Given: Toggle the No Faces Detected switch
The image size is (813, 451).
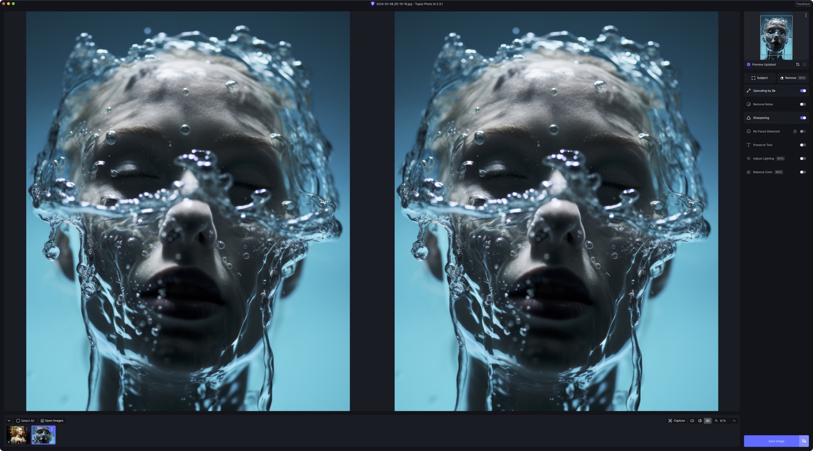Looking at the screenshot, I should tap(803, 131).
